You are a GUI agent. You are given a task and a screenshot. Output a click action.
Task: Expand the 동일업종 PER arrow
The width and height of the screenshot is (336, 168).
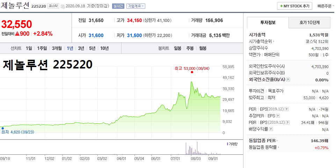pos(277,141)
